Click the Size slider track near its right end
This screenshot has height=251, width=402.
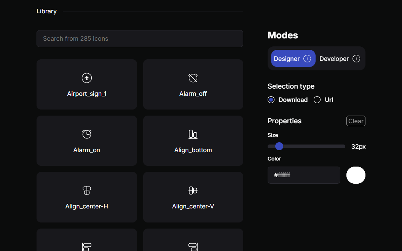point(341,146)
